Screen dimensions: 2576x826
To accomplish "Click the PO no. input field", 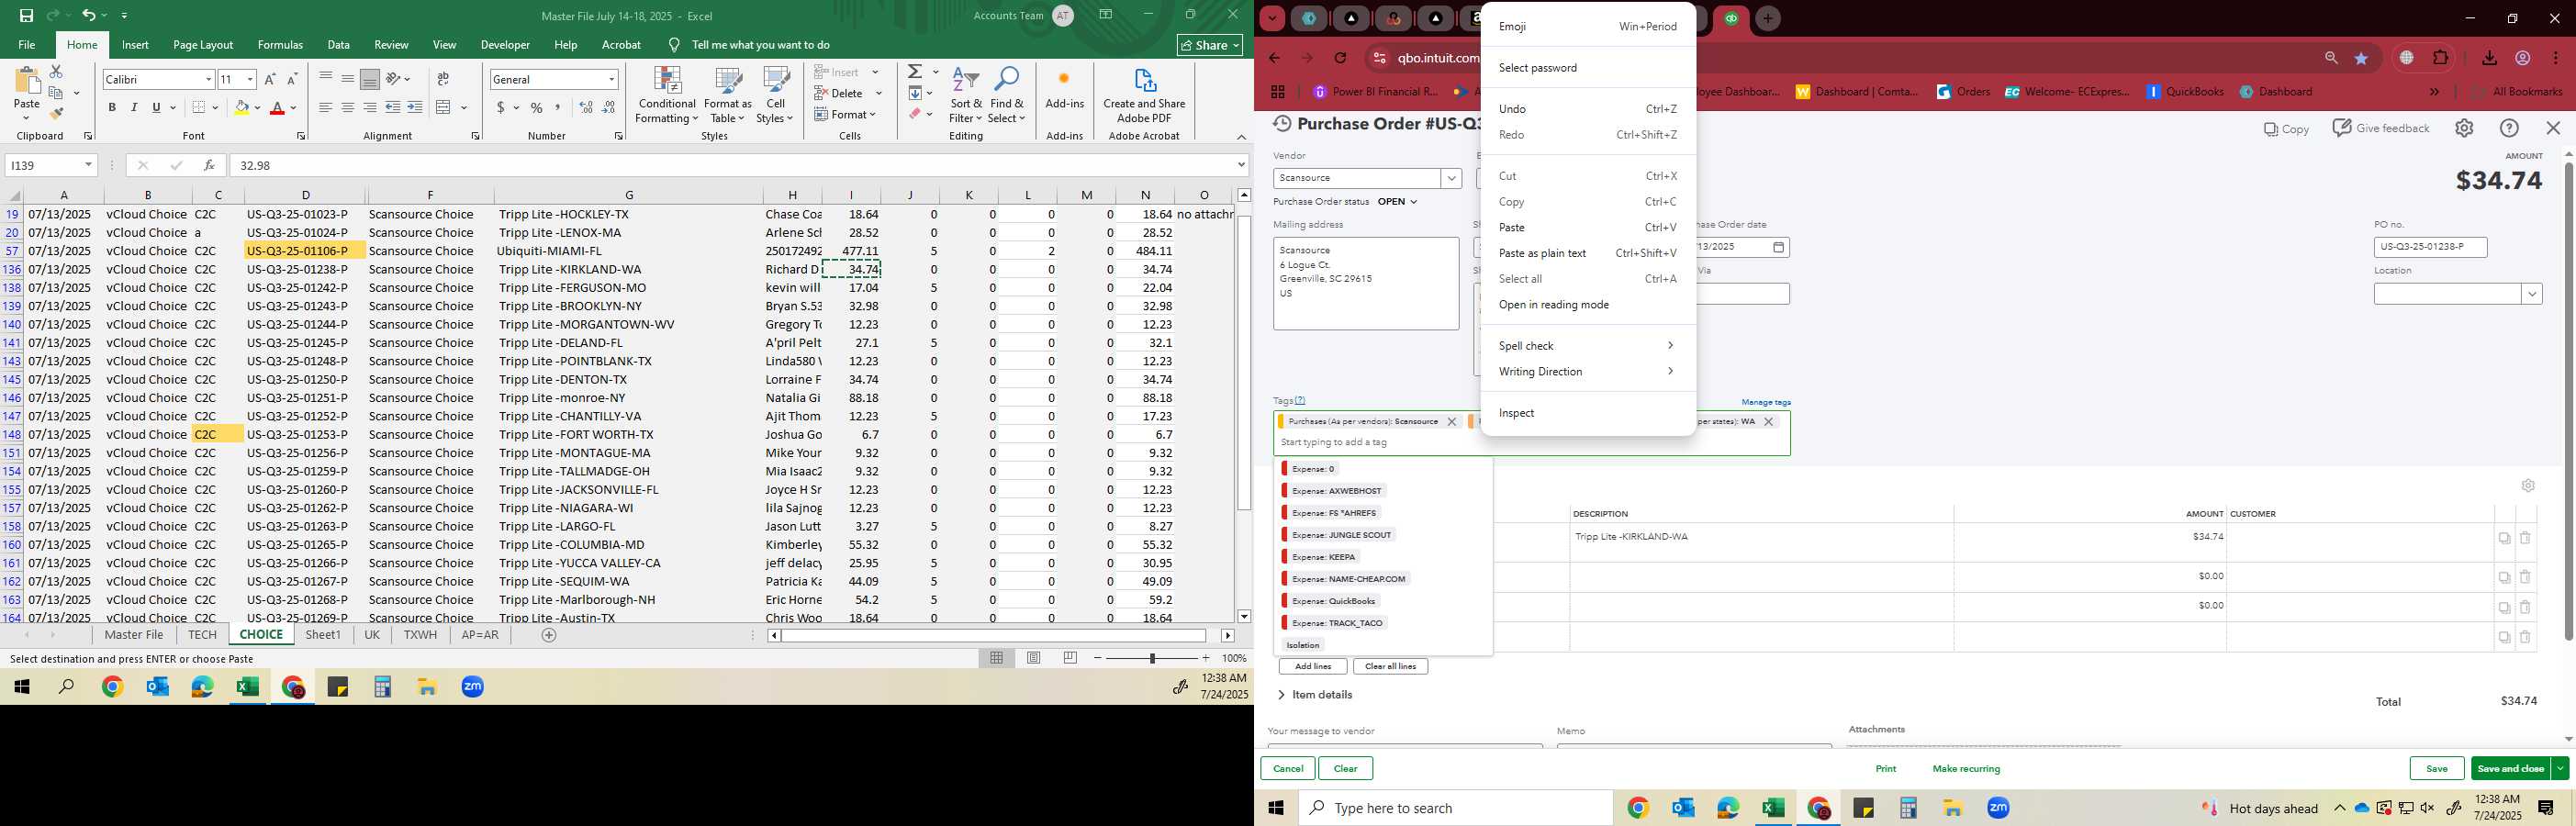I will click(2429, 247).
